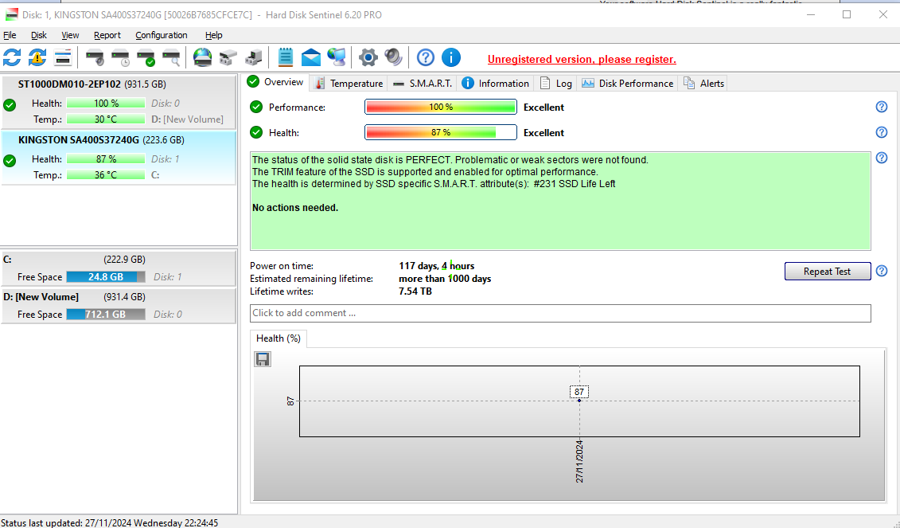This screenshot has width=900, height=528.
Task: Click the KINGSTON Temp 36 °C bar
Action: [x=106, y=174]
